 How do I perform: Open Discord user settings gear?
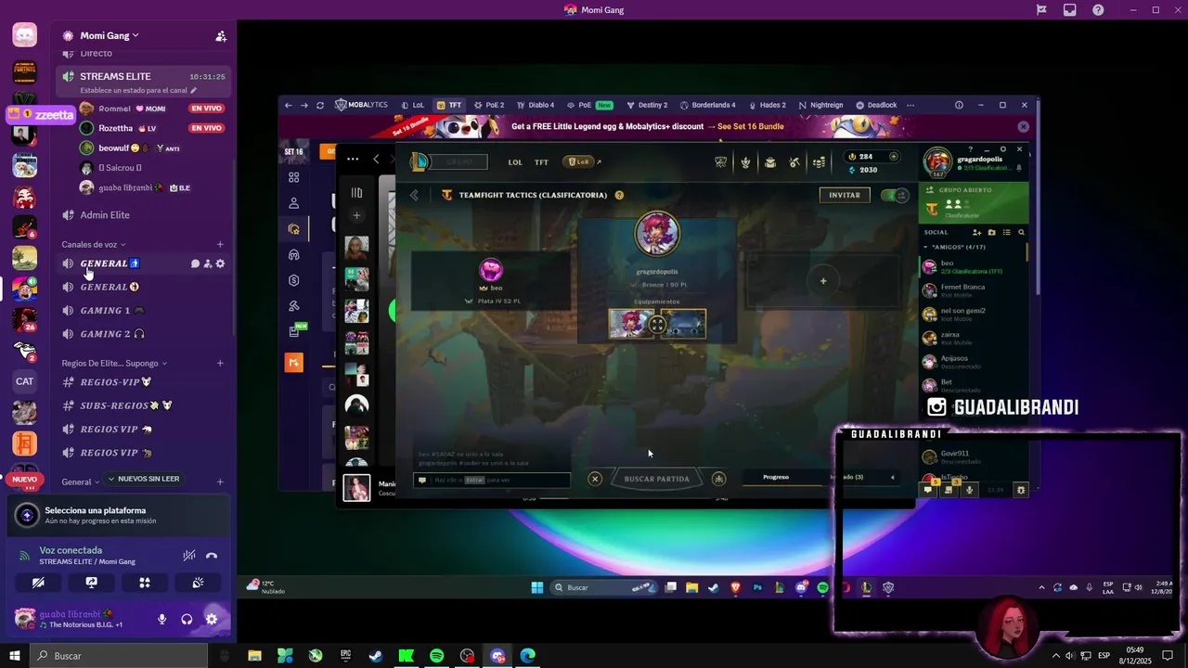click(x=212, y=619)
